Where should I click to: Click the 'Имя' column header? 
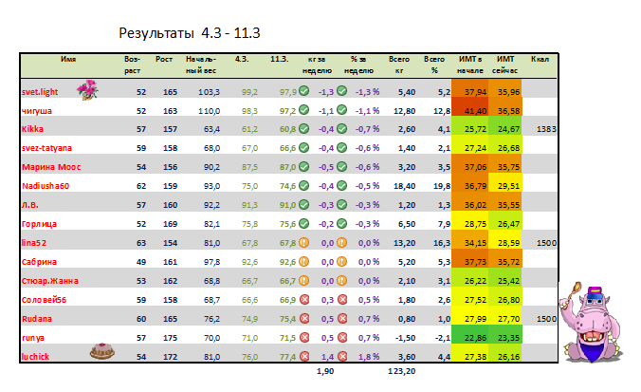pyautogui.click(x=68, y=59)
